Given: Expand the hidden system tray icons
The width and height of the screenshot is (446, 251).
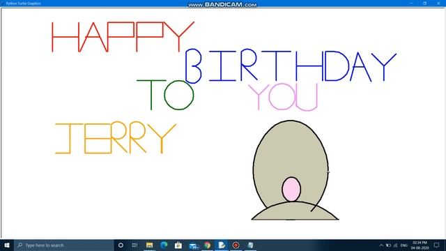Looking at the screenshot, I should (x=381, y=245).
